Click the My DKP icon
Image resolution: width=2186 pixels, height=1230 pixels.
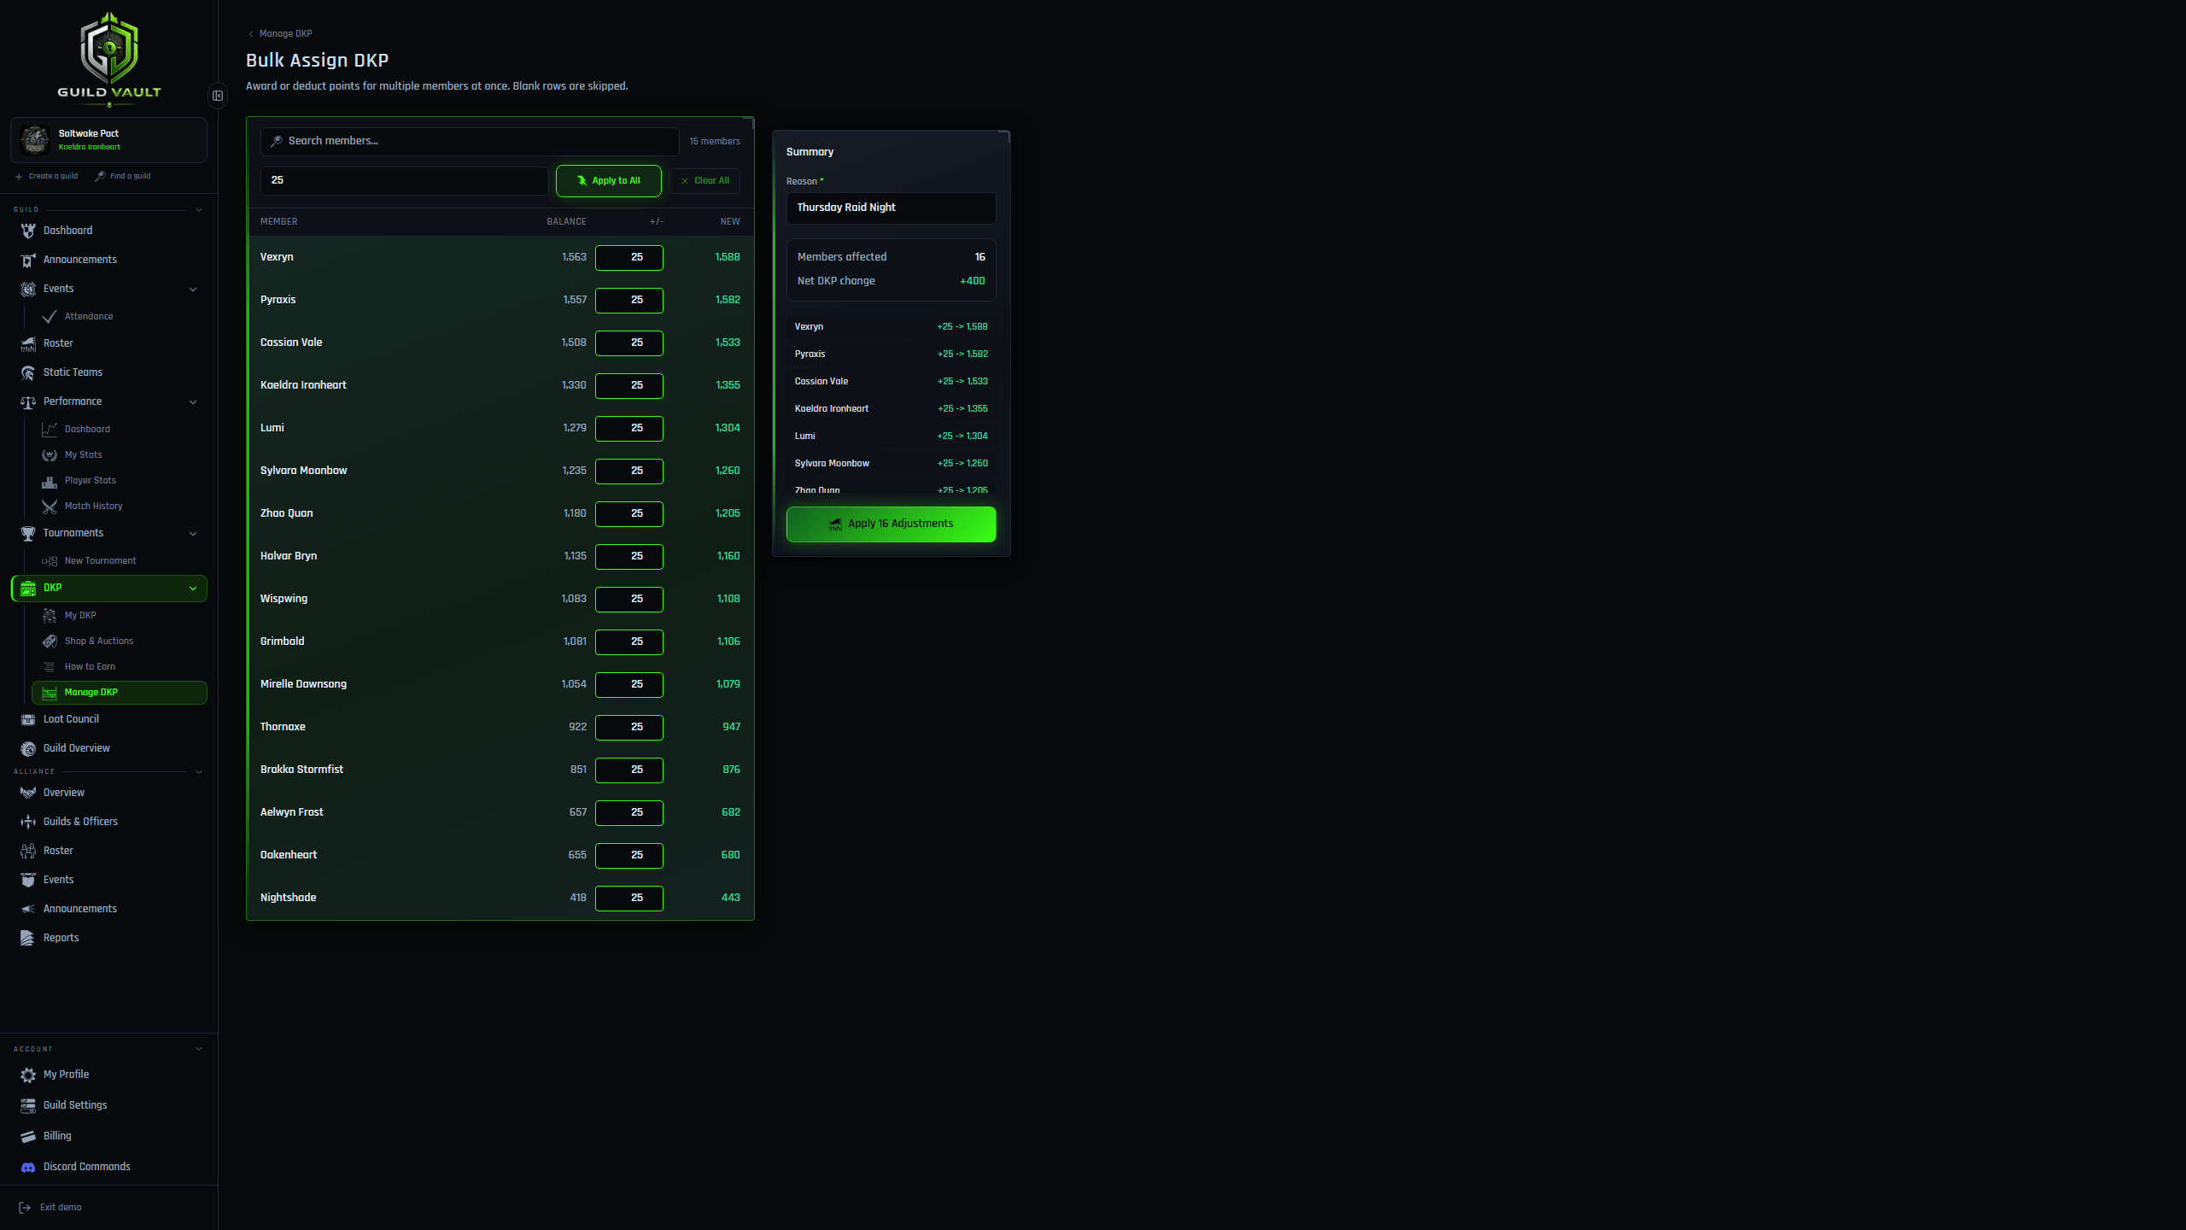[x=50, y=615]
